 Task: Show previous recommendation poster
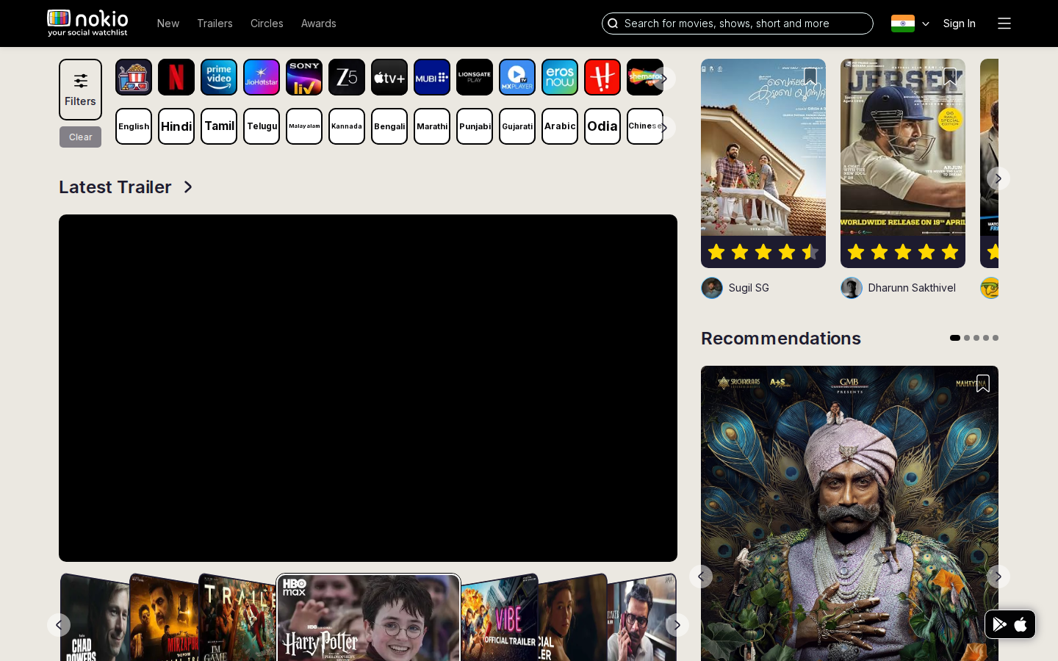[701, 577]
